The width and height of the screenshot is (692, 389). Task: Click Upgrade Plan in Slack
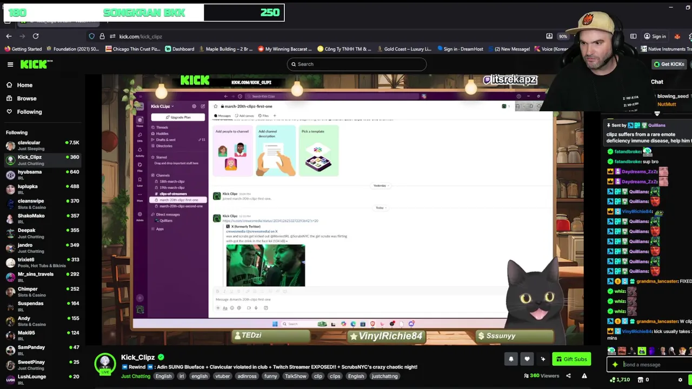[178, 117]
